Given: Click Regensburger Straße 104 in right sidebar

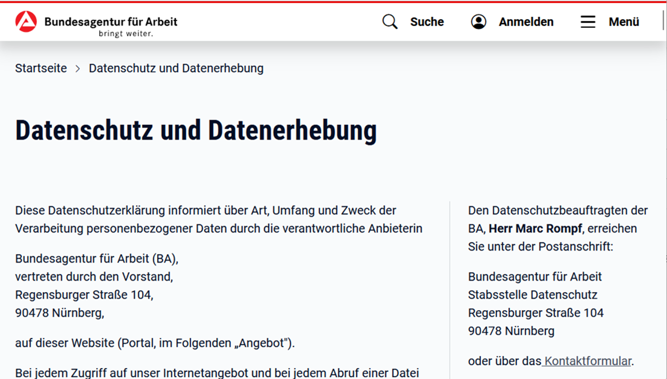Looking at the screenshot, I should point(535,313).
